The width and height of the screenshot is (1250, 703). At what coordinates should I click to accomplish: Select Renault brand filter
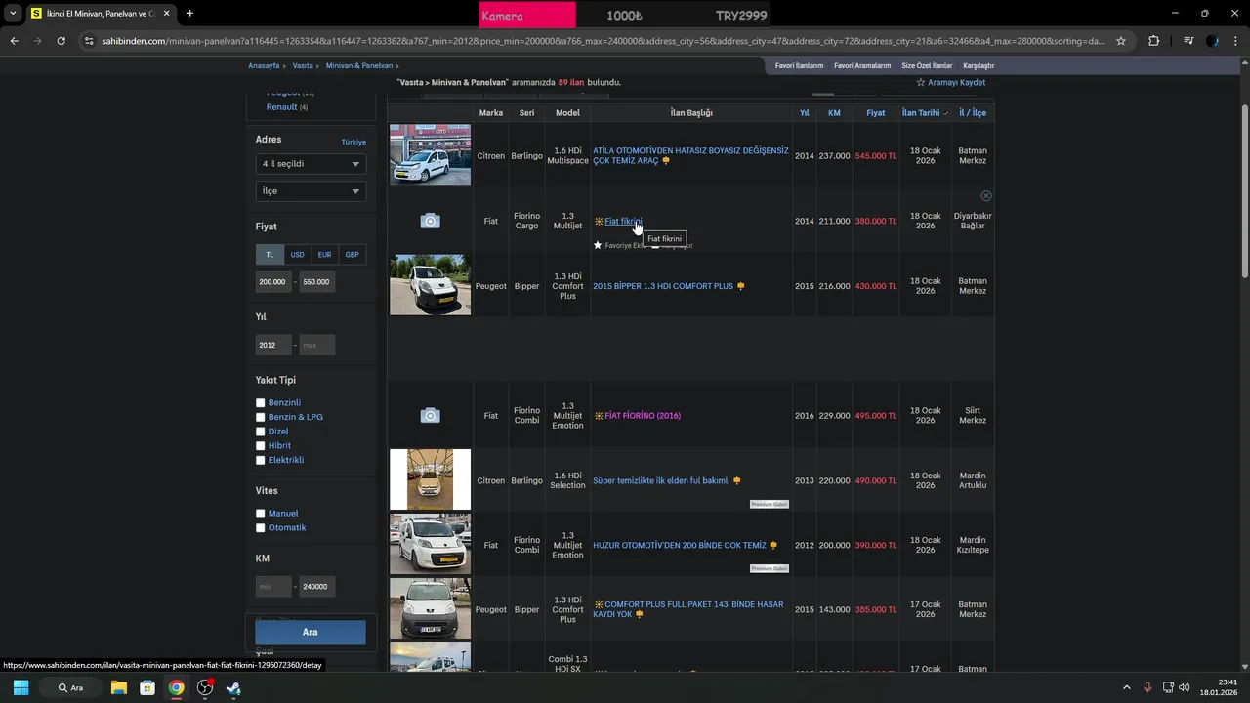[x=281, y=107]
